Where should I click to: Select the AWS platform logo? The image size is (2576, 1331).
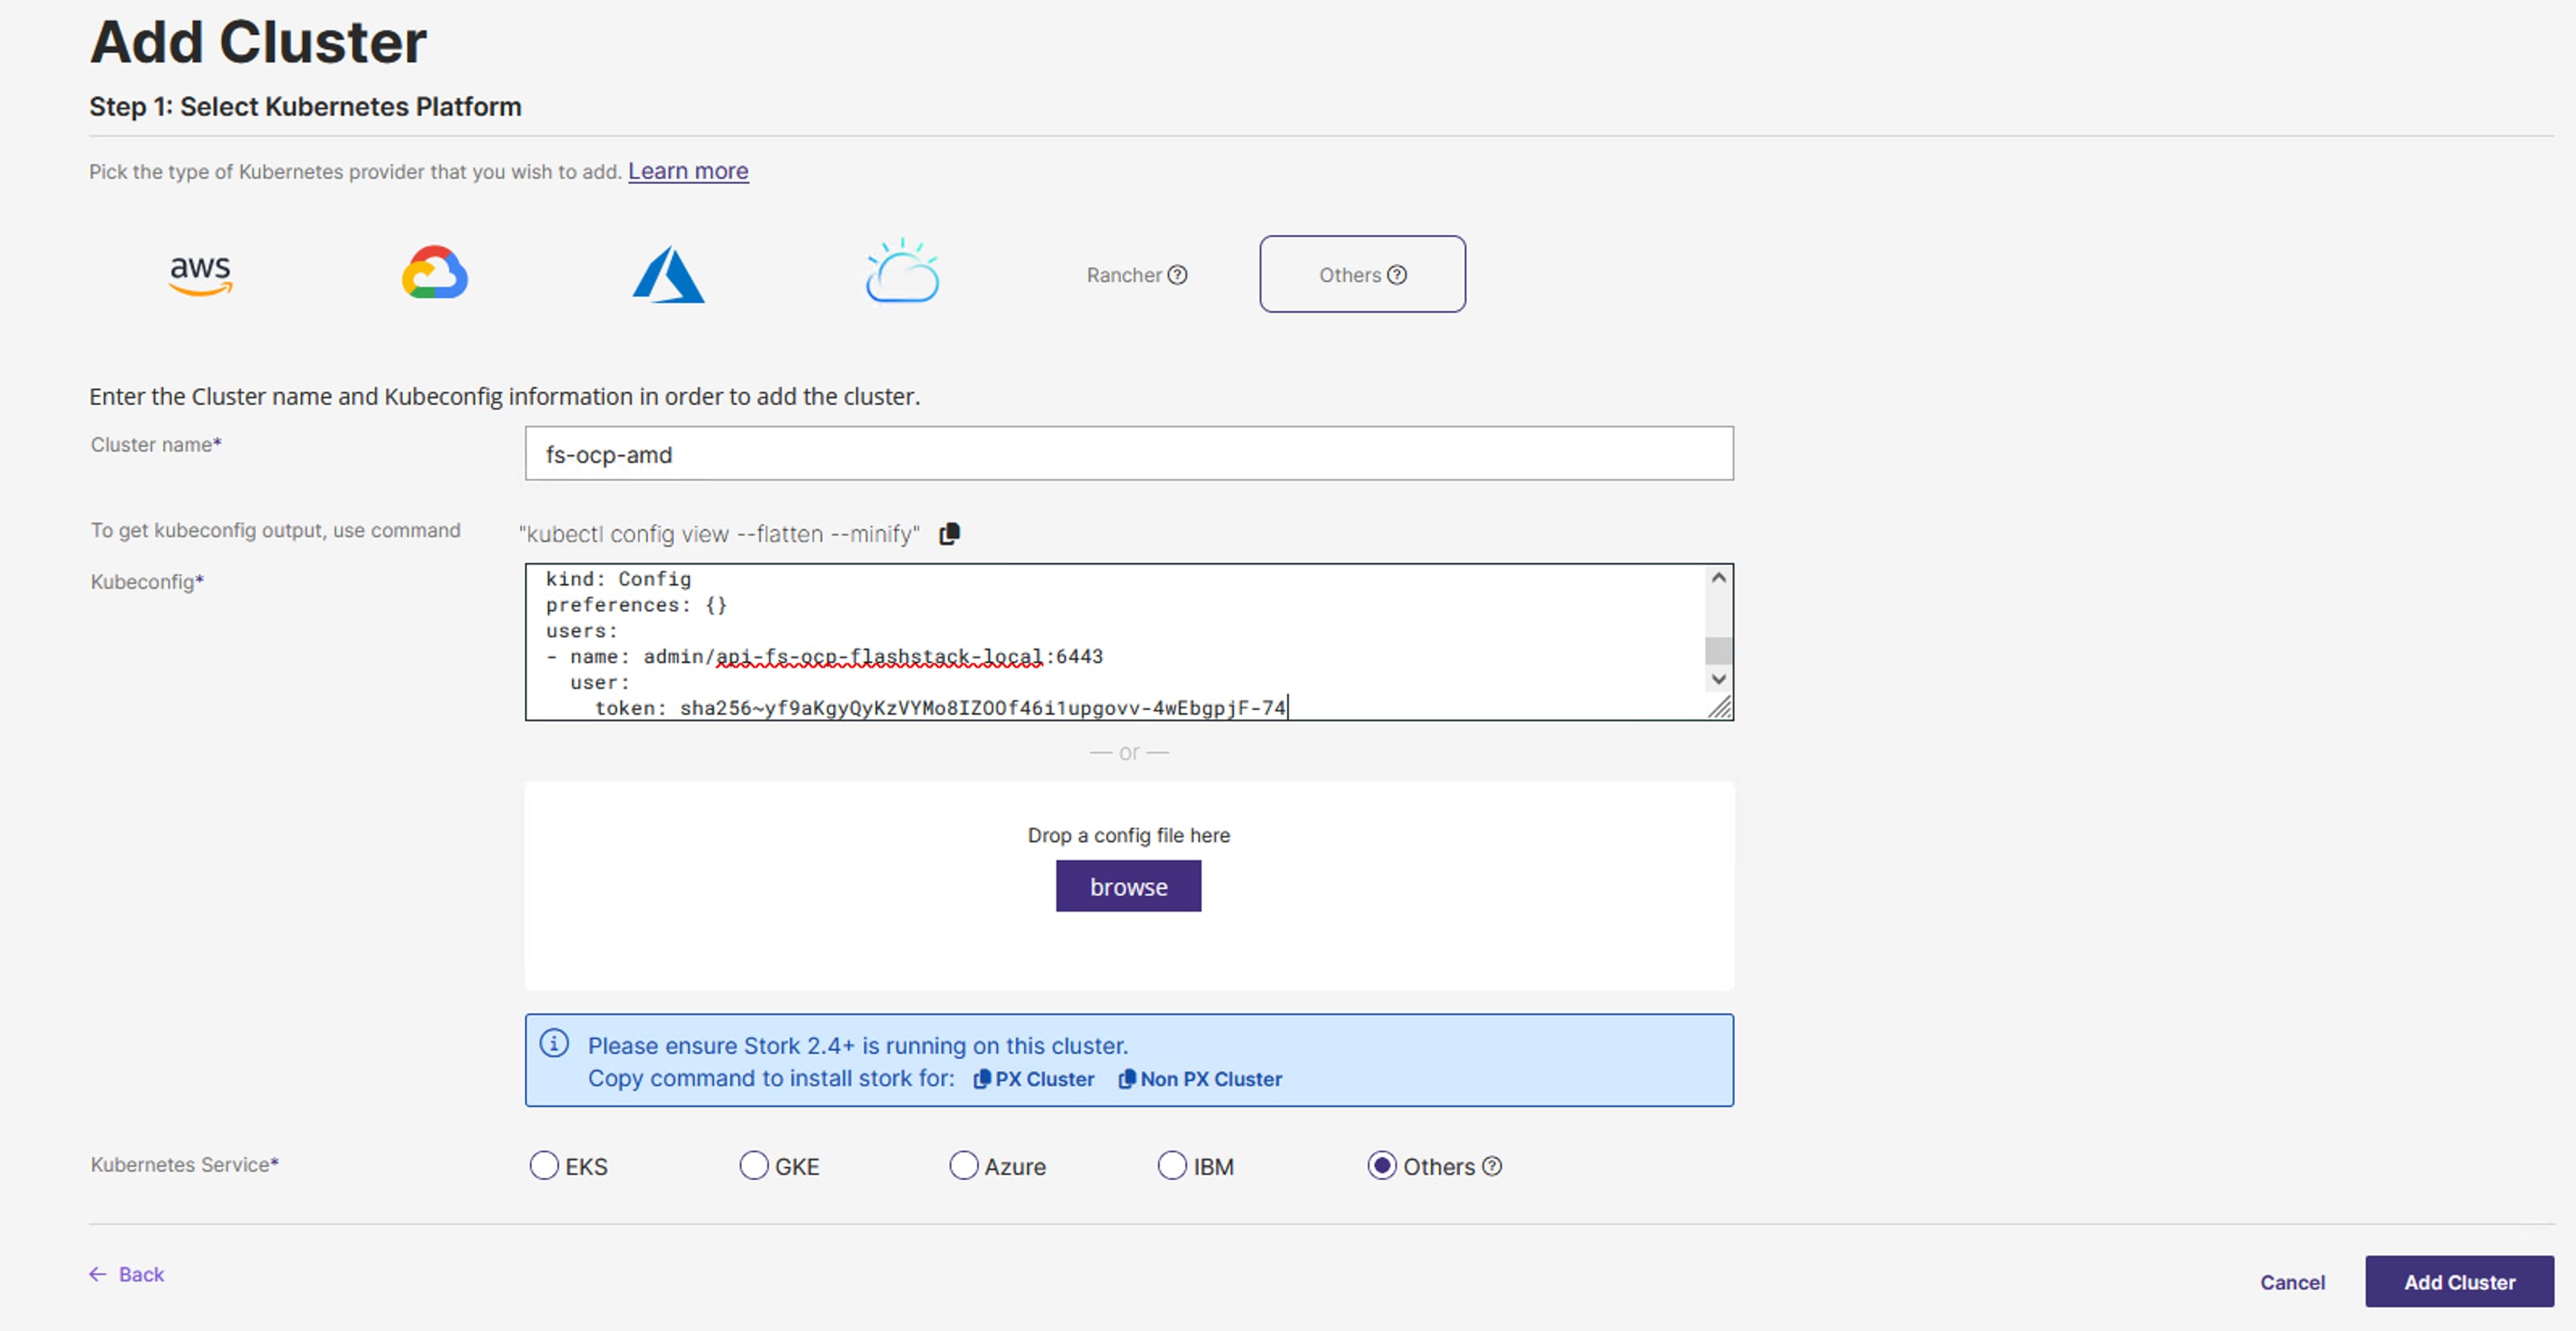200,274
